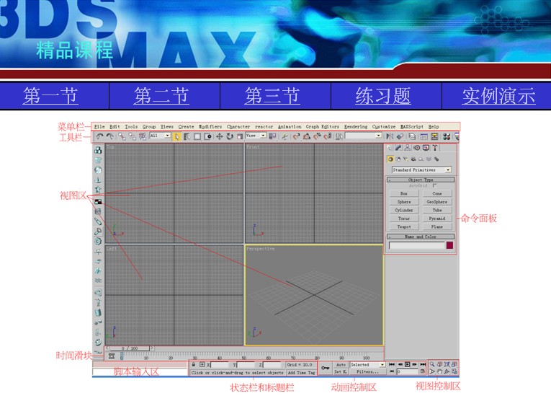Toggle the Percent Snap icon

(x=317, y=136)
